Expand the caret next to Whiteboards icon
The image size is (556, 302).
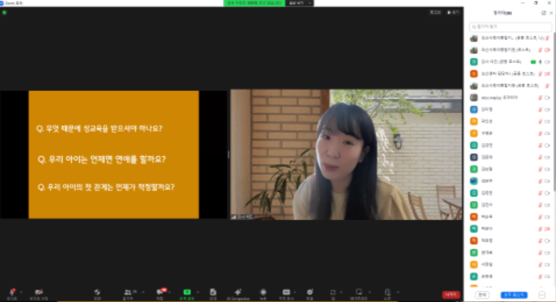click(370, 292)
